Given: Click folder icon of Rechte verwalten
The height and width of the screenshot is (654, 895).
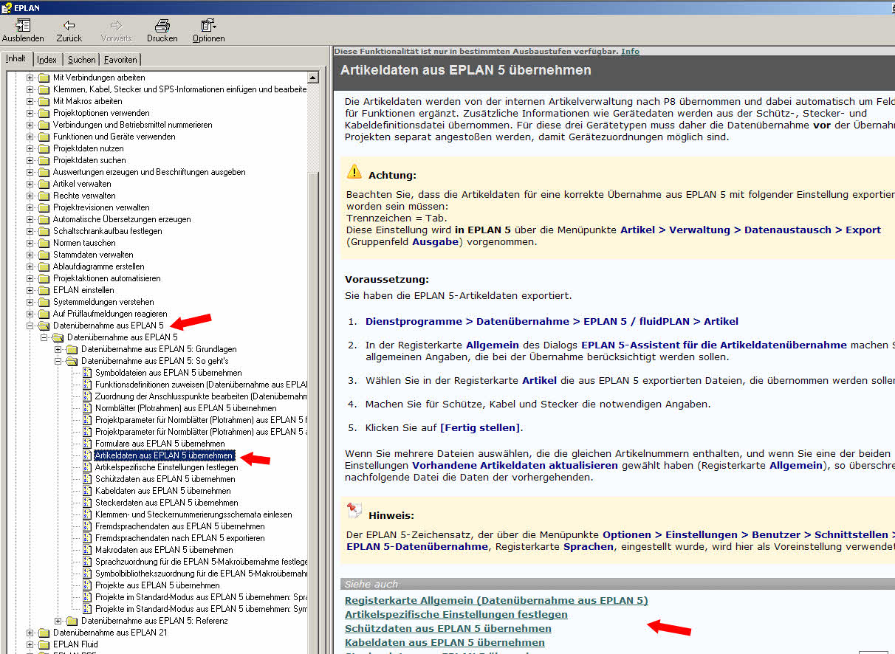Looking at the screenshot, I should point(44,196).
